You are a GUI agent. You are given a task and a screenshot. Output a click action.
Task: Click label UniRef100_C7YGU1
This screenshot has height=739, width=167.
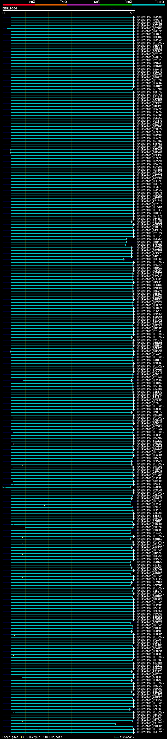point(150,247)
